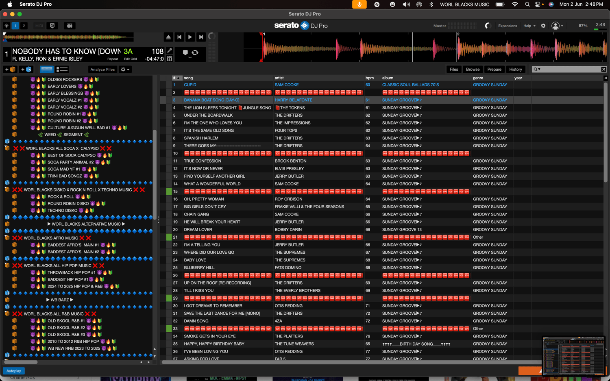This screenshot has width=610, height=381.
Task: Sort library by artist column header
Action: click(x=318, y=78)
